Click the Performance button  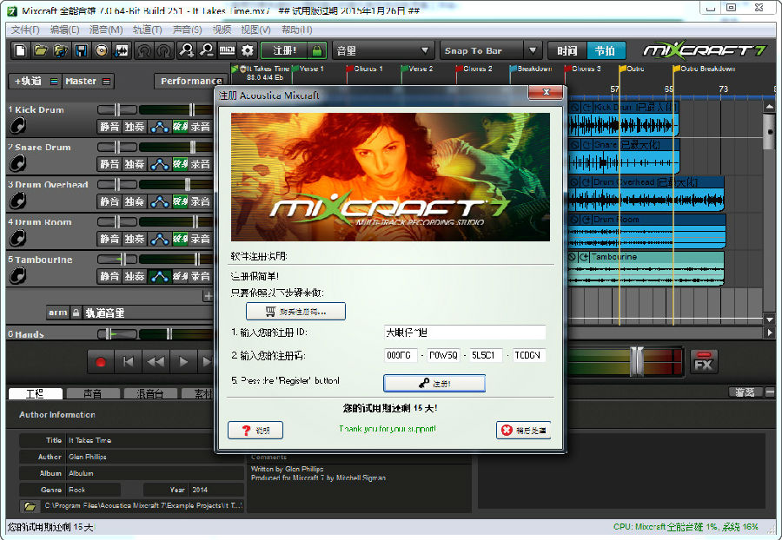[x=191, y=81]
